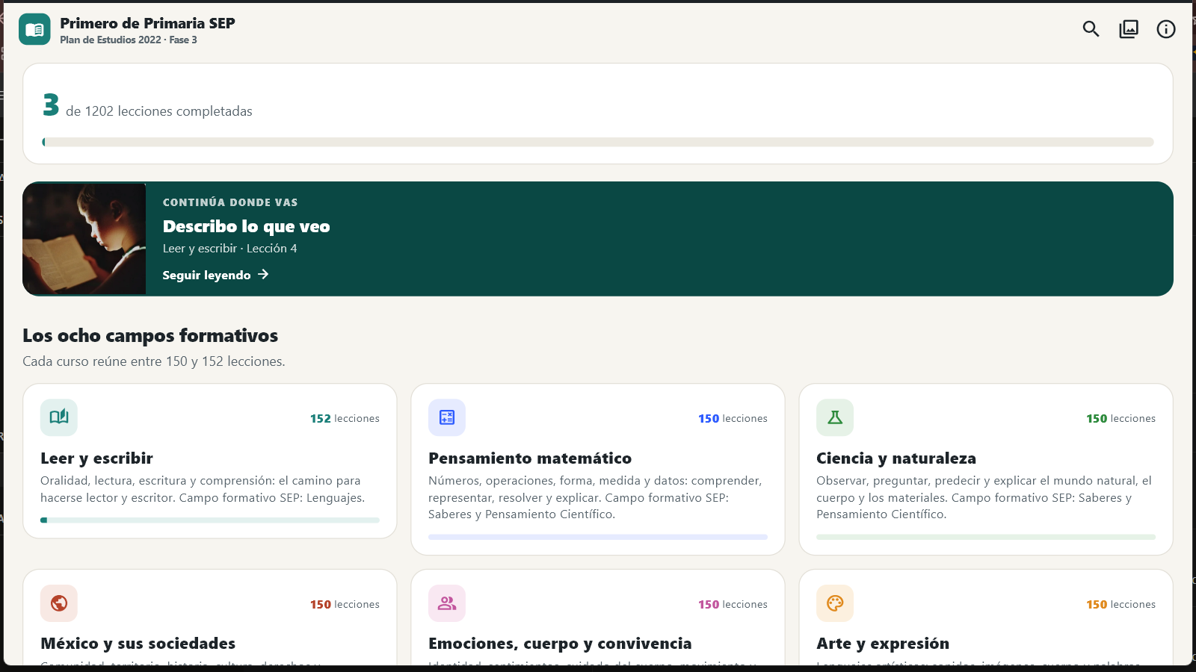This screenshot has height=672, width=1196.
Task: Click the 150 lecciones count on Ciencia y naturaleza
Action: (1121, 419)
